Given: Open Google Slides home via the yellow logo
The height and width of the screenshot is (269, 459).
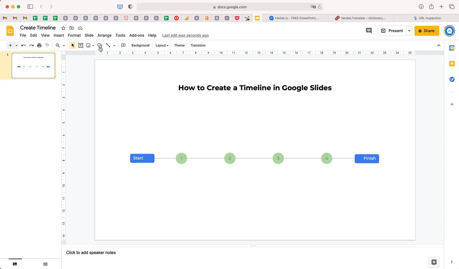Looking at the screenshot, I should (10, 31).
